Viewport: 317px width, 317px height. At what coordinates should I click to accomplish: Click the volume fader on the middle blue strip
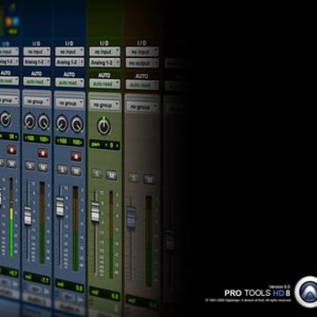(x=28, y=216)
